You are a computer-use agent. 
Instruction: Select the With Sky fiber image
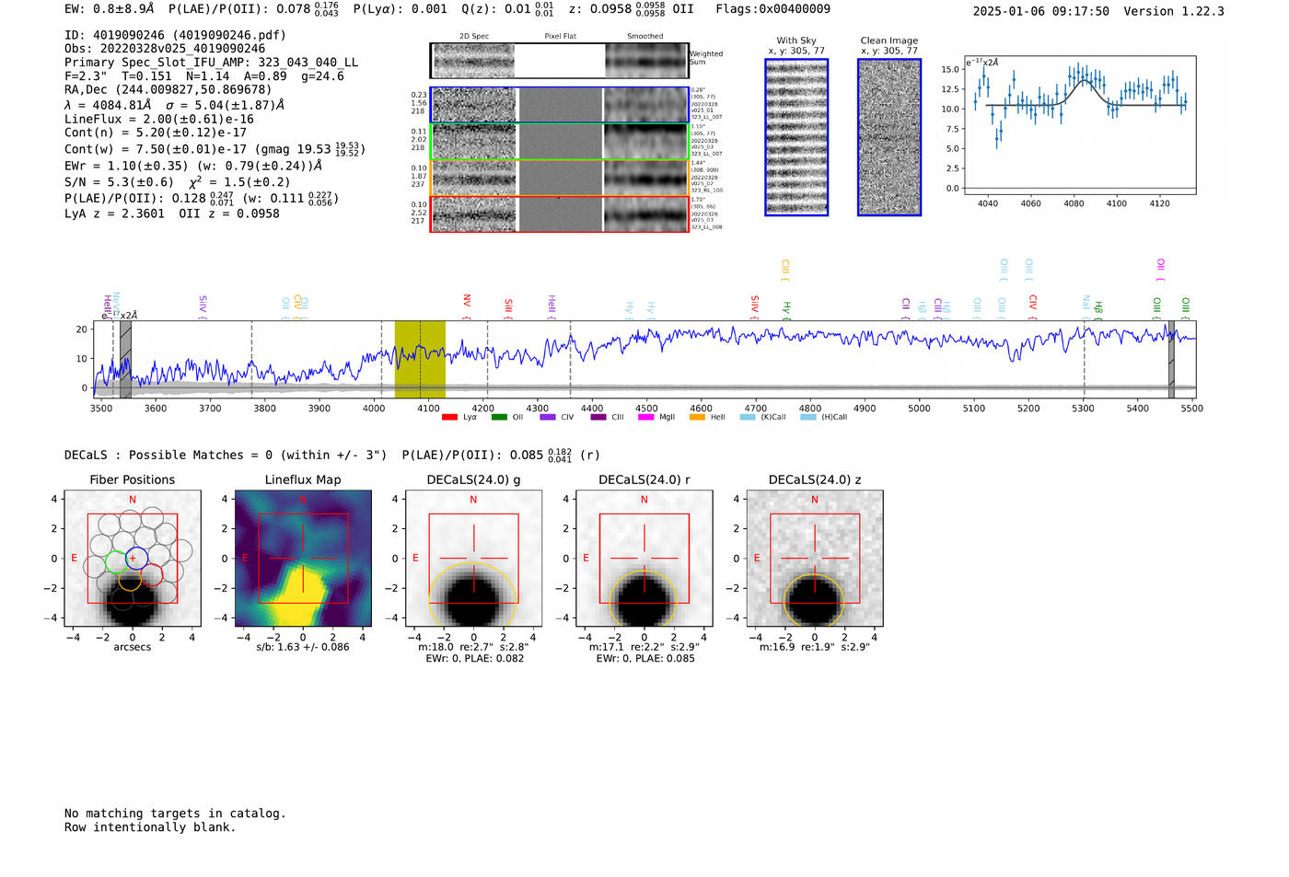(x=796, y=137)
